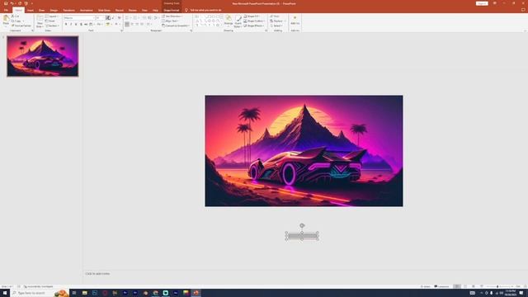Open Task View on taskbar
The width and height of the screenshot is (528, 297).
[x=74, y=293]
